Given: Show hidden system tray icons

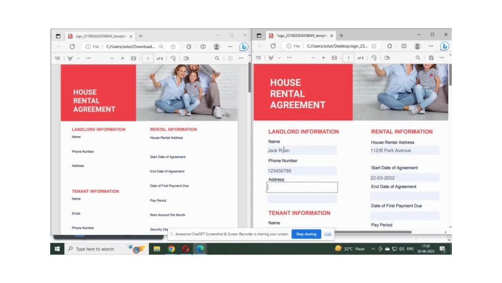Looking at the screenshot, I should [373, 249].
